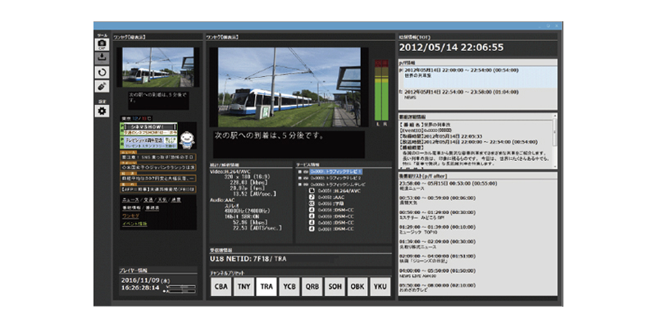Click the circular reload icon
This screenshot has height=328, width=656.
pos(102,72)
